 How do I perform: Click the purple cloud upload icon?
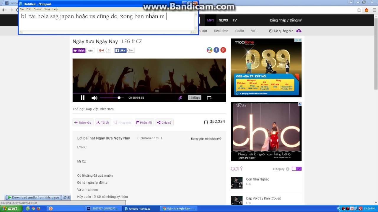[x=299, y=31]
